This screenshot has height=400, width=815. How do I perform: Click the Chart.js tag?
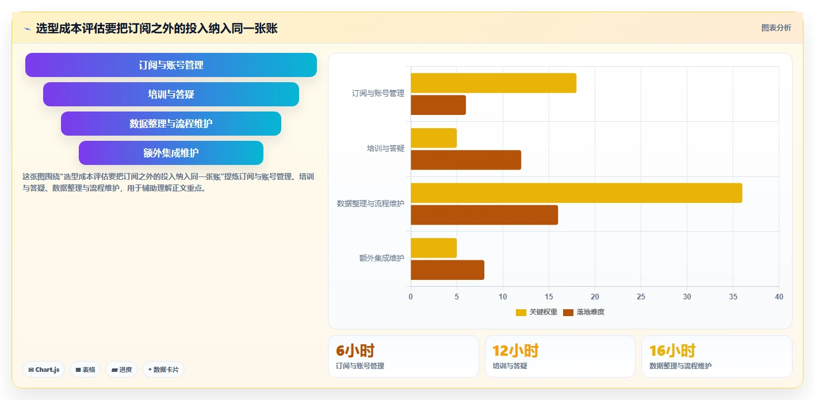pos(44,370)
